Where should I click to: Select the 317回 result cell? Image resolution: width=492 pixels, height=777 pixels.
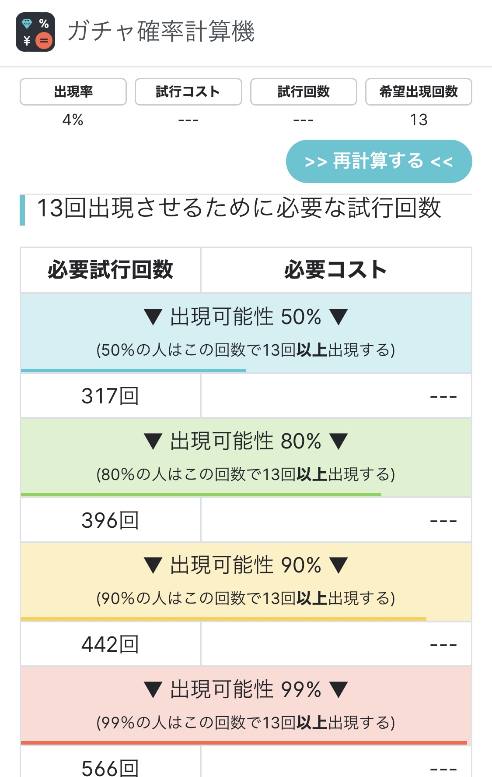point(110,396)
